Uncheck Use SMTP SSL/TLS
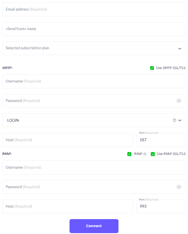The width and height of the screenshot is (188, 234). [x=152, y=68]
